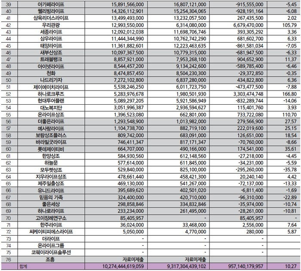Click 트래블뱅크 company name

point(51,59)
